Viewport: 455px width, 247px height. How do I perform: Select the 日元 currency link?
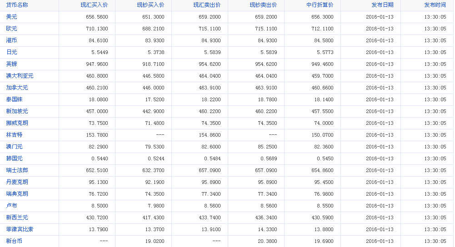pos(12,52)
